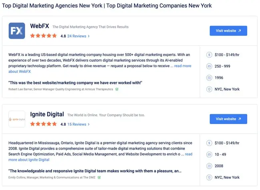Click verified checkmark beside Amicus Therapeutics reviewer
This screenshot has height=190, width=260.
coord(117,89)
